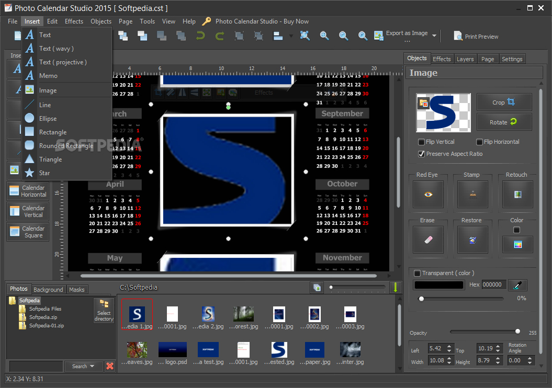Select Softpedia Files folder in tree
The width and height of the screenshot is (552, 388).
[45, 309]
